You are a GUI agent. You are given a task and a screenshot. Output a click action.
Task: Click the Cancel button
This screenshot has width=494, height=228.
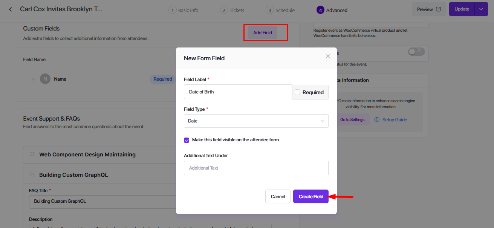[278, 196]
